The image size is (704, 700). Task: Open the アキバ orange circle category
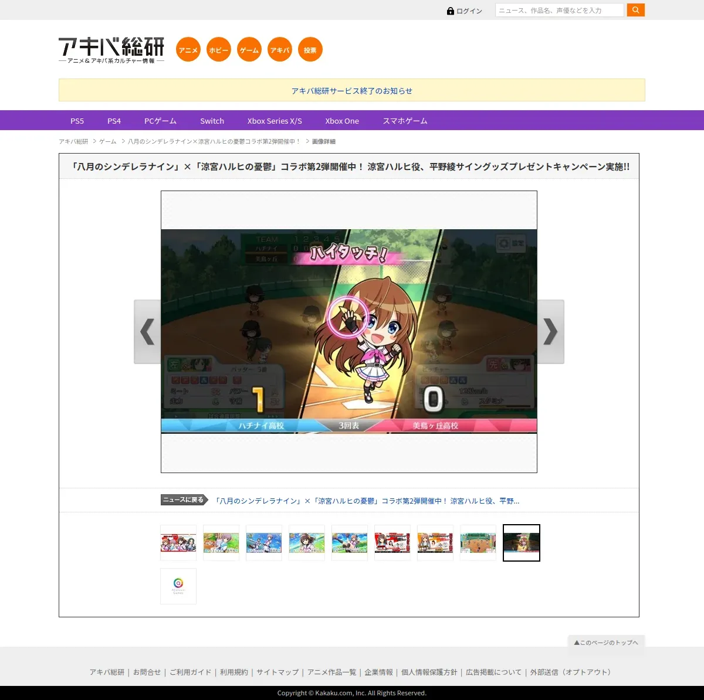[x=280, y=50]
